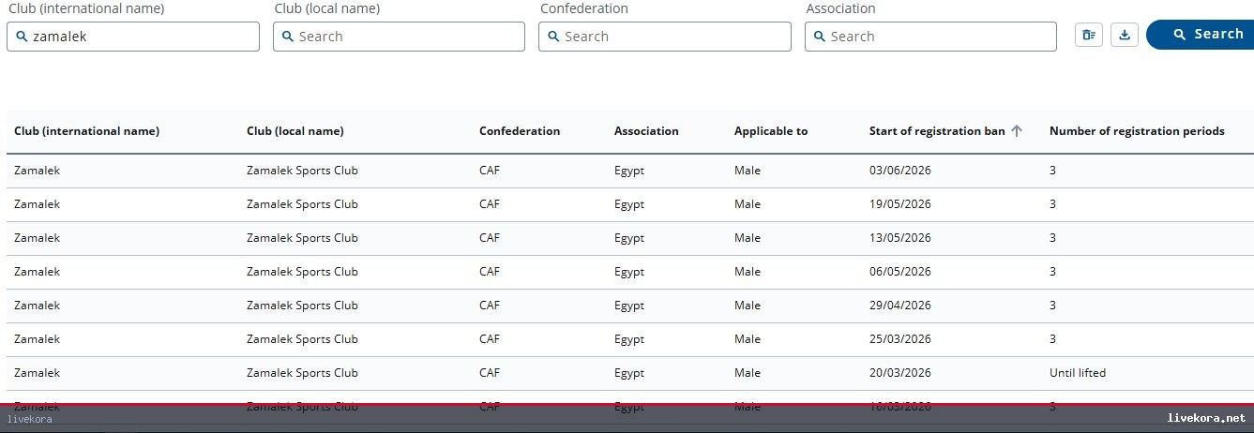Click the magnifier icon in the zamalek field
Screen dimensions: 1254x433
pos(22,37)
